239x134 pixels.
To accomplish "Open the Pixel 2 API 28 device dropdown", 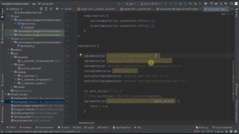I will coord(150,4).
